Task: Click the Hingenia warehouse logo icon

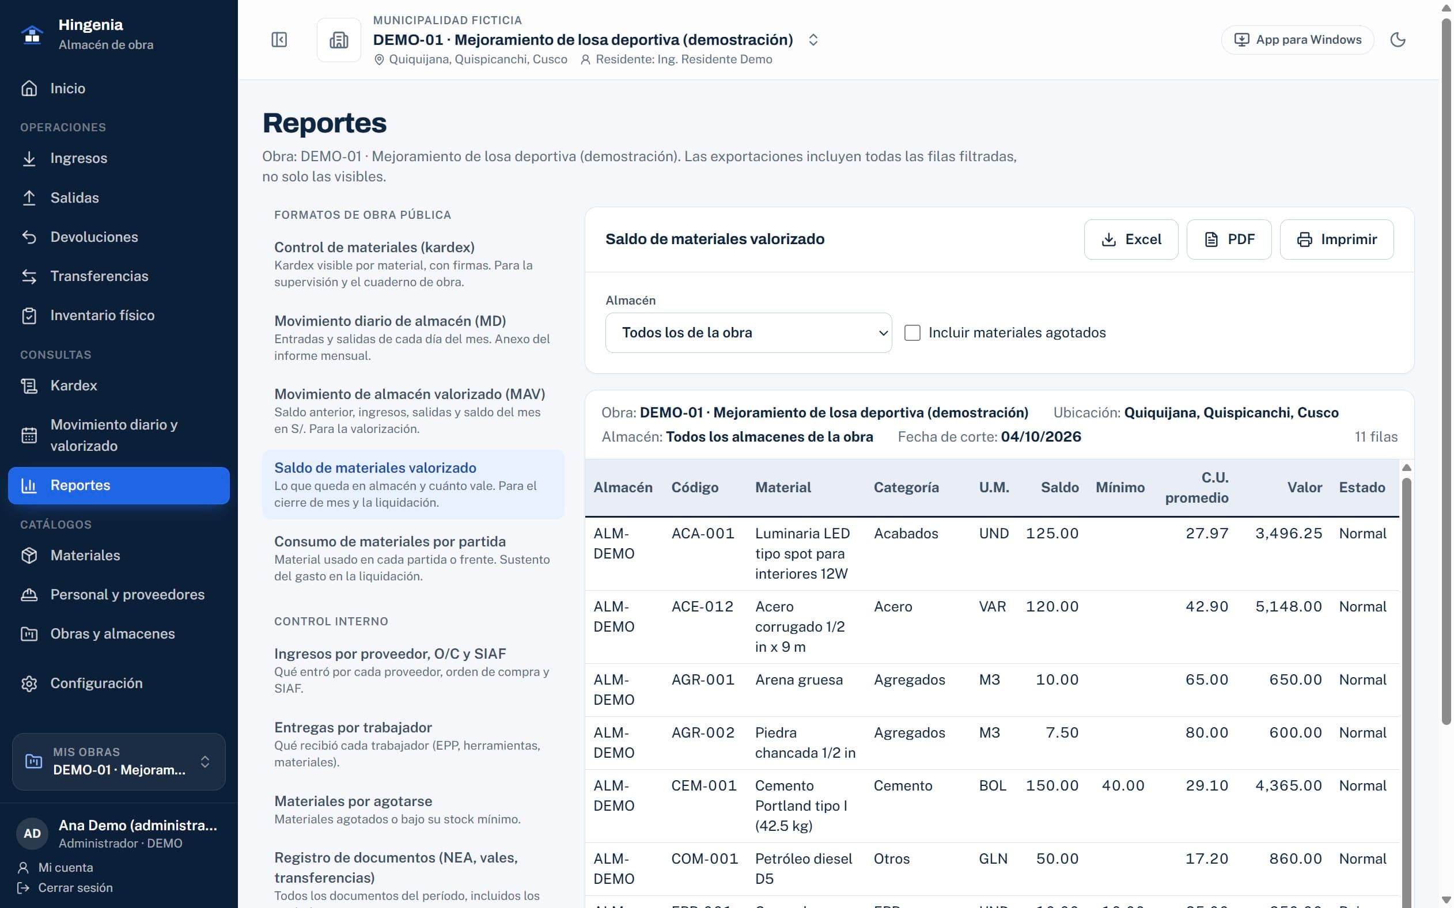Action: [32, 35]
